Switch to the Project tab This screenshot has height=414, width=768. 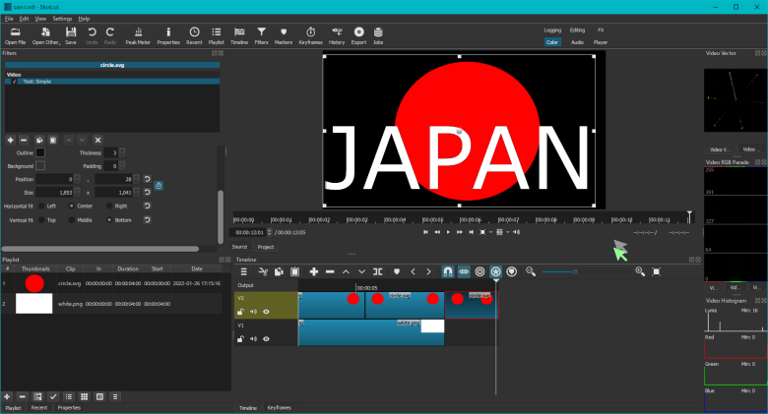pos(266,247)
